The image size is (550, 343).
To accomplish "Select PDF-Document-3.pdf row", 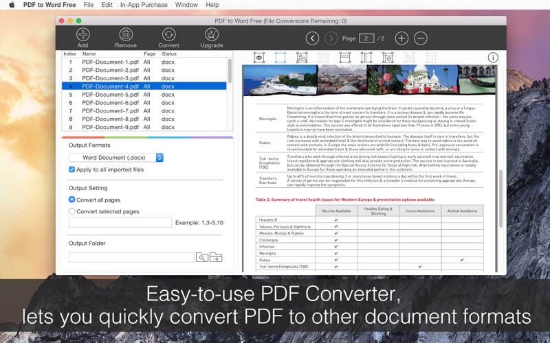I will [144, 78].
